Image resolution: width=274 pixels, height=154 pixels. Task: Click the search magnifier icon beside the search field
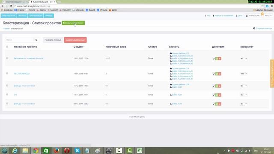pyautogui.click(x=36, y=40)
